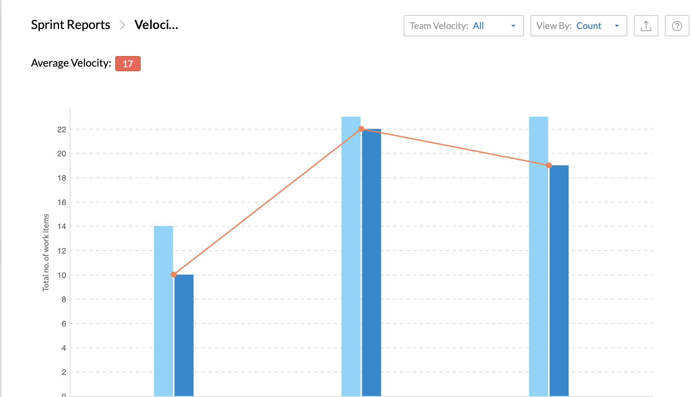692x397 pixels.
Task: Pick the third sprint's dark blue bar
Action: pos(559,280)
